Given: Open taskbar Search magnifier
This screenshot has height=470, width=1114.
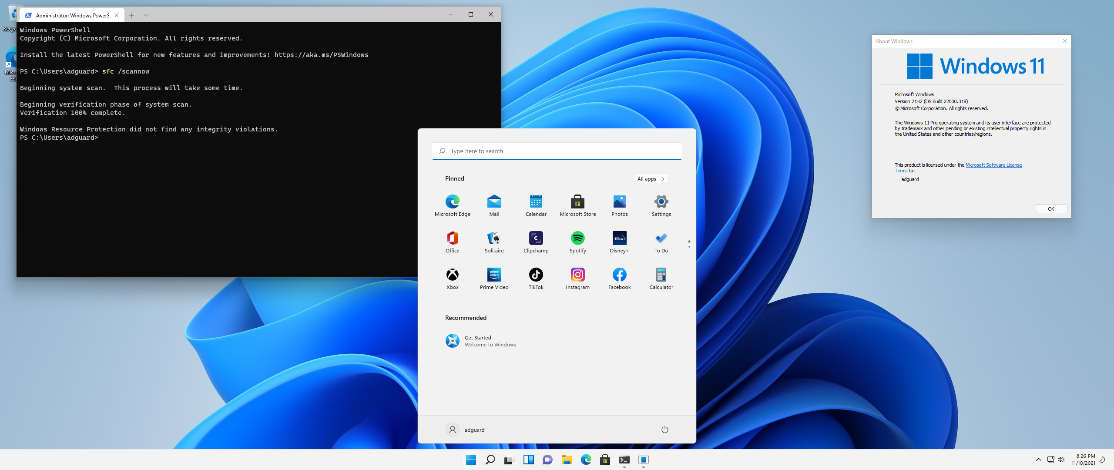Looking at the screenshot, I should pos(490,460).
